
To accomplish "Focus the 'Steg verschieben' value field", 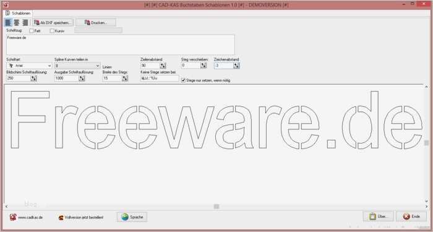I will pos(191,66).
